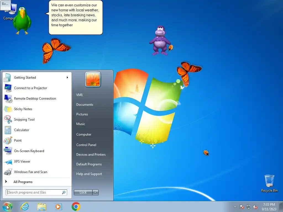
Task: Expand All Programs list
Action: click(37, 182)
